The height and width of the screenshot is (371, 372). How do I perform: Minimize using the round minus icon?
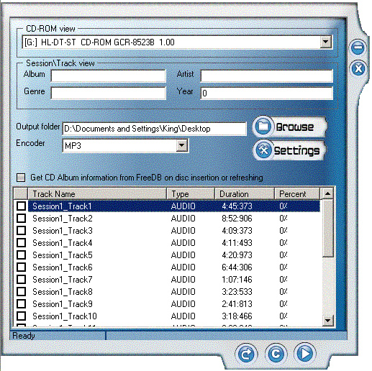click(358, 47)
